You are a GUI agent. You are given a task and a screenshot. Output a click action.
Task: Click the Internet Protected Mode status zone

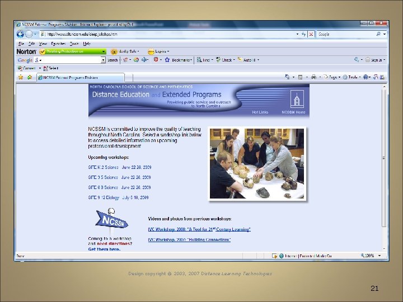tap(306, 256)
